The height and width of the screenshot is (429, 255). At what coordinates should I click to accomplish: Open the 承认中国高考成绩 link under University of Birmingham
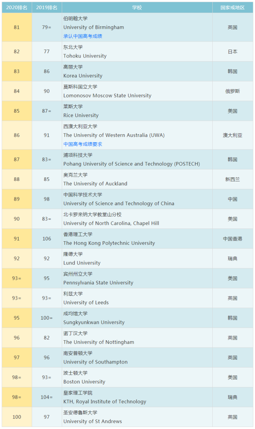coord(83,36)
